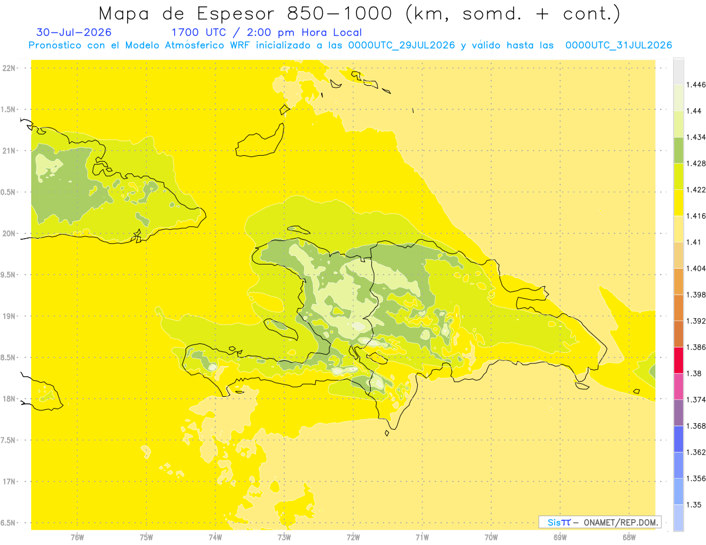Click the latitude label '22N'
The height and width of the screenshot is (545, 706).
(x=9, y=68)
